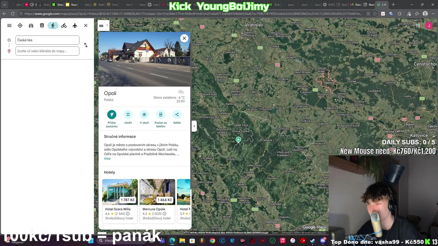The width and height of the screenshot is (438, 246).
Task: Select public transit travel mode
Action: [x=42, y=26]
